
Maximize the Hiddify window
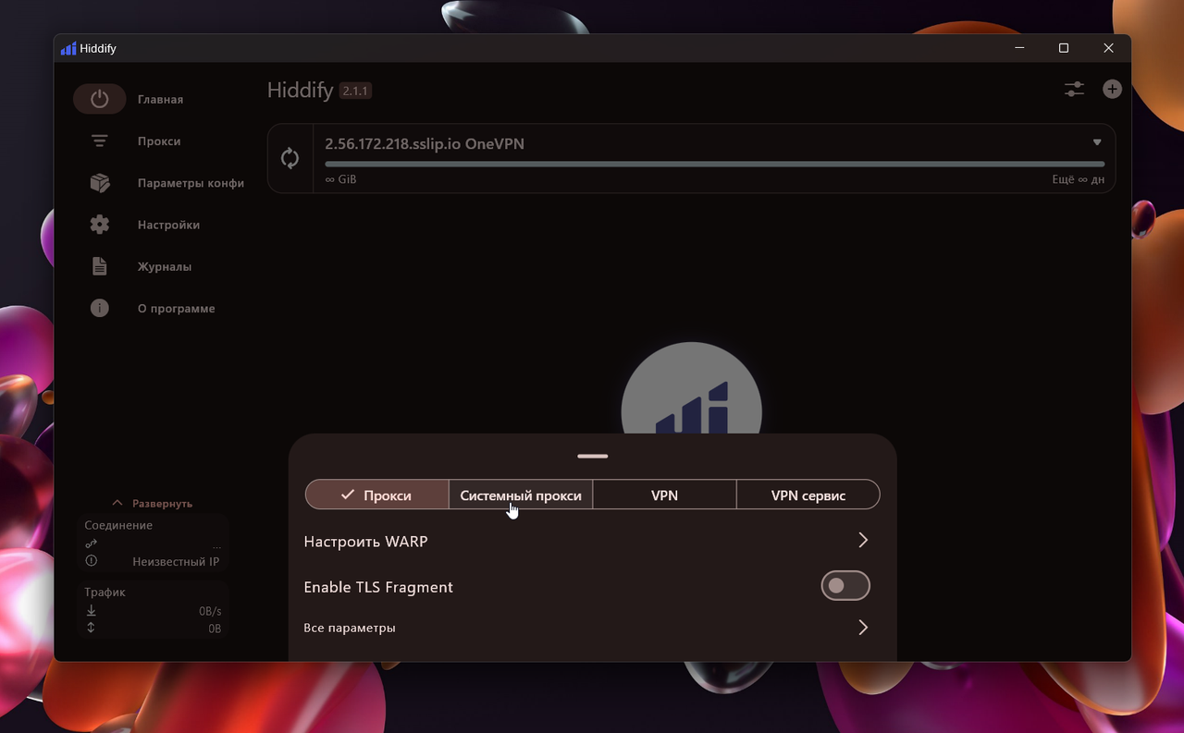pyautogui.click(x=1064, y=48)
